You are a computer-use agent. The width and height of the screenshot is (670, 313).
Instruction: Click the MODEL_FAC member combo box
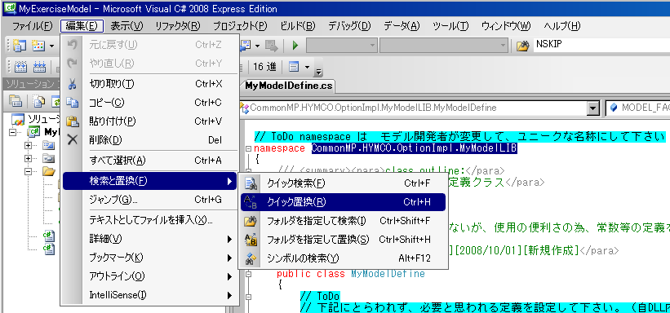[638, 108]
